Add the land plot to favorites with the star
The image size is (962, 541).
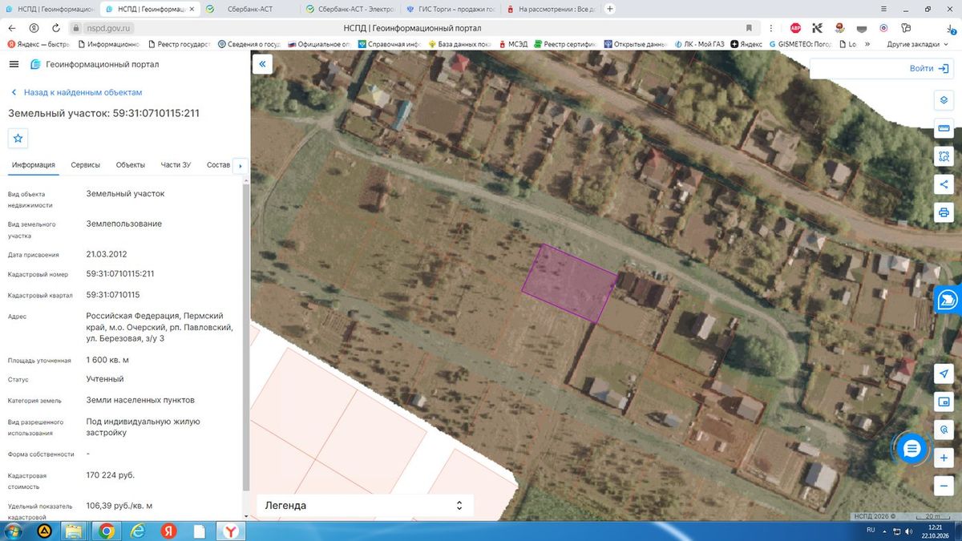18,138
